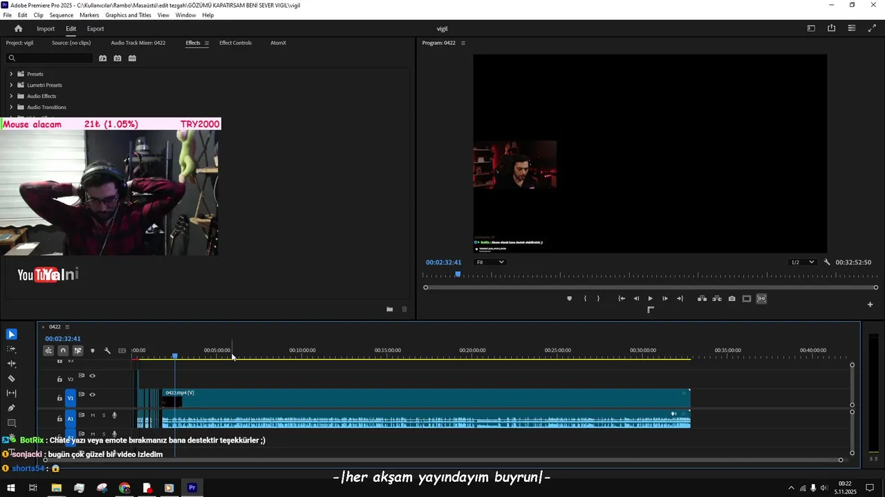Screen dimensions: 885x497
Task: Enable voice-over record on A1
Action: (x=115, y=416)
